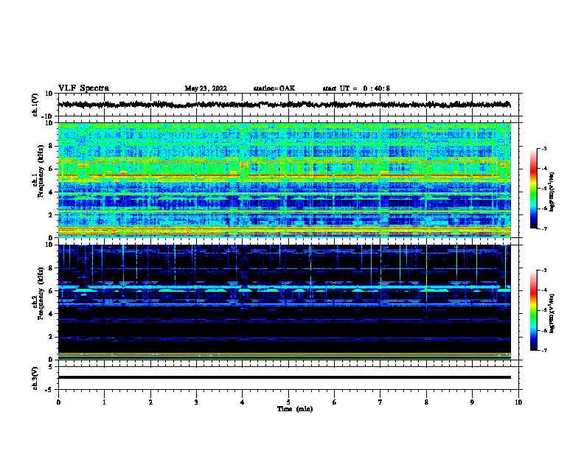Click the ch.1 voltage waveform trace
Screen dimensions: 584x451
(285, 105)
